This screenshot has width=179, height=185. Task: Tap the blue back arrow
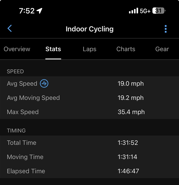10,28
